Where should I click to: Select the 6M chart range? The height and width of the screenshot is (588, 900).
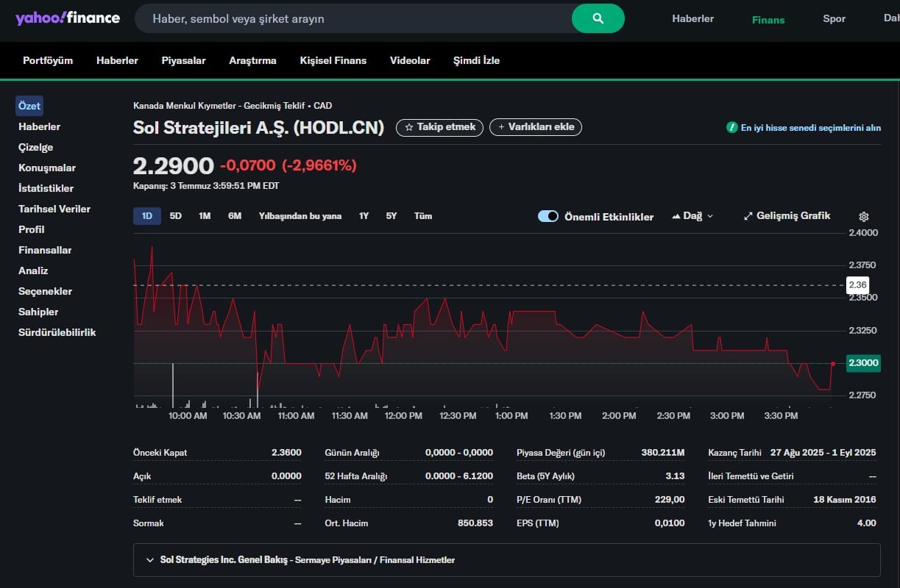tap(235, 216)
